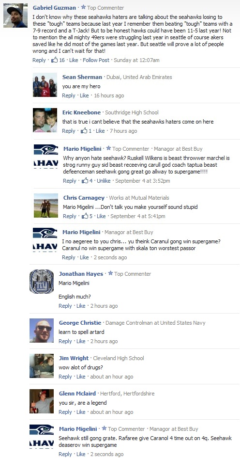Reply to Jim Wright's 'wow alot of drugs?' comment

65,377
